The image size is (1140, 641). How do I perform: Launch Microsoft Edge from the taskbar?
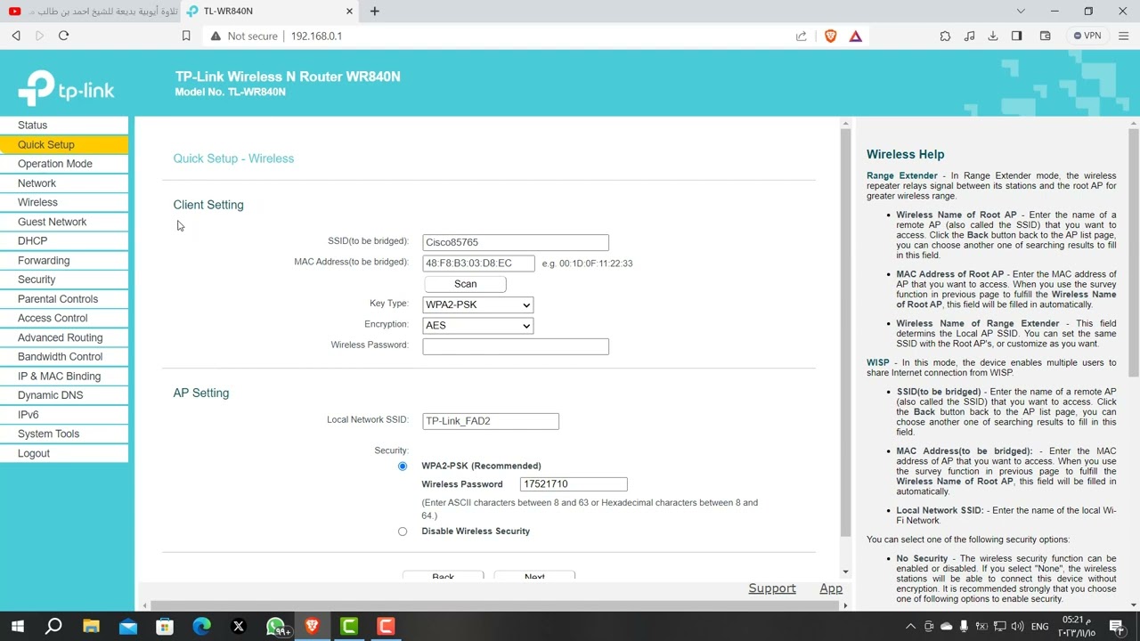201,627
